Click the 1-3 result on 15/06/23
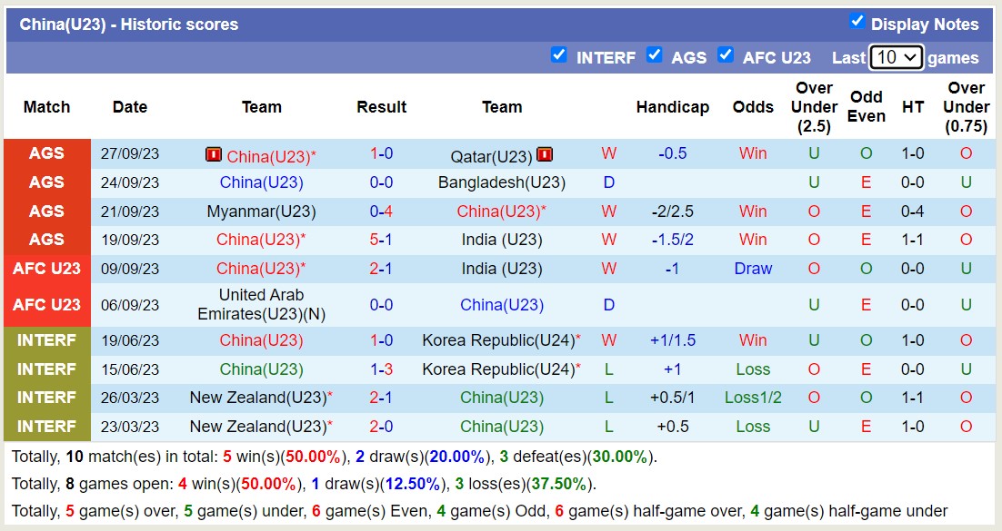Screen dimensions: 1002x531 click(x=381, y=369)
